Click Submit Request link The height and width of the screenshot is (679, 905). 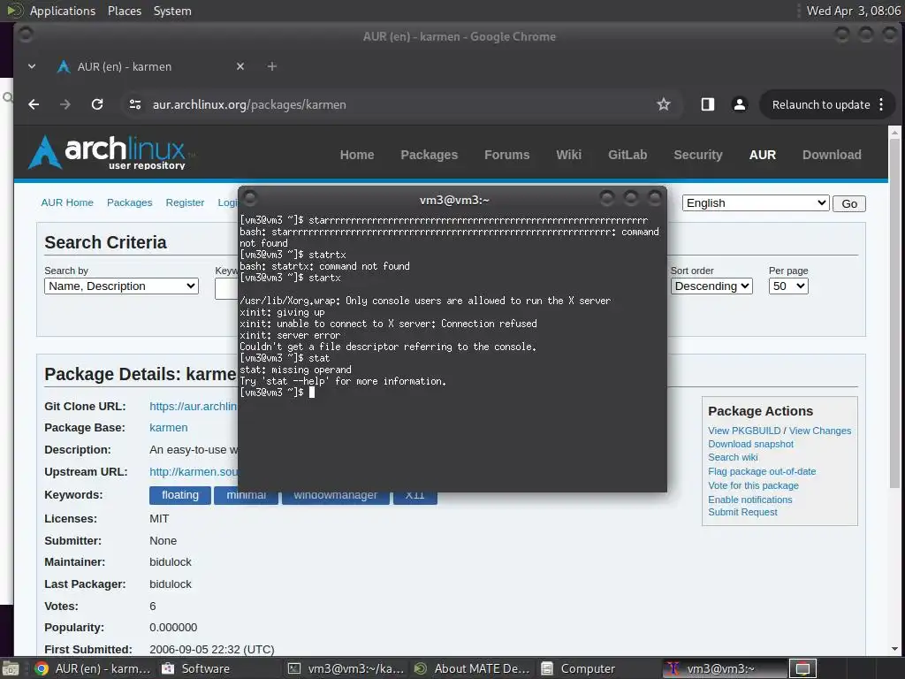coord(742,512)
